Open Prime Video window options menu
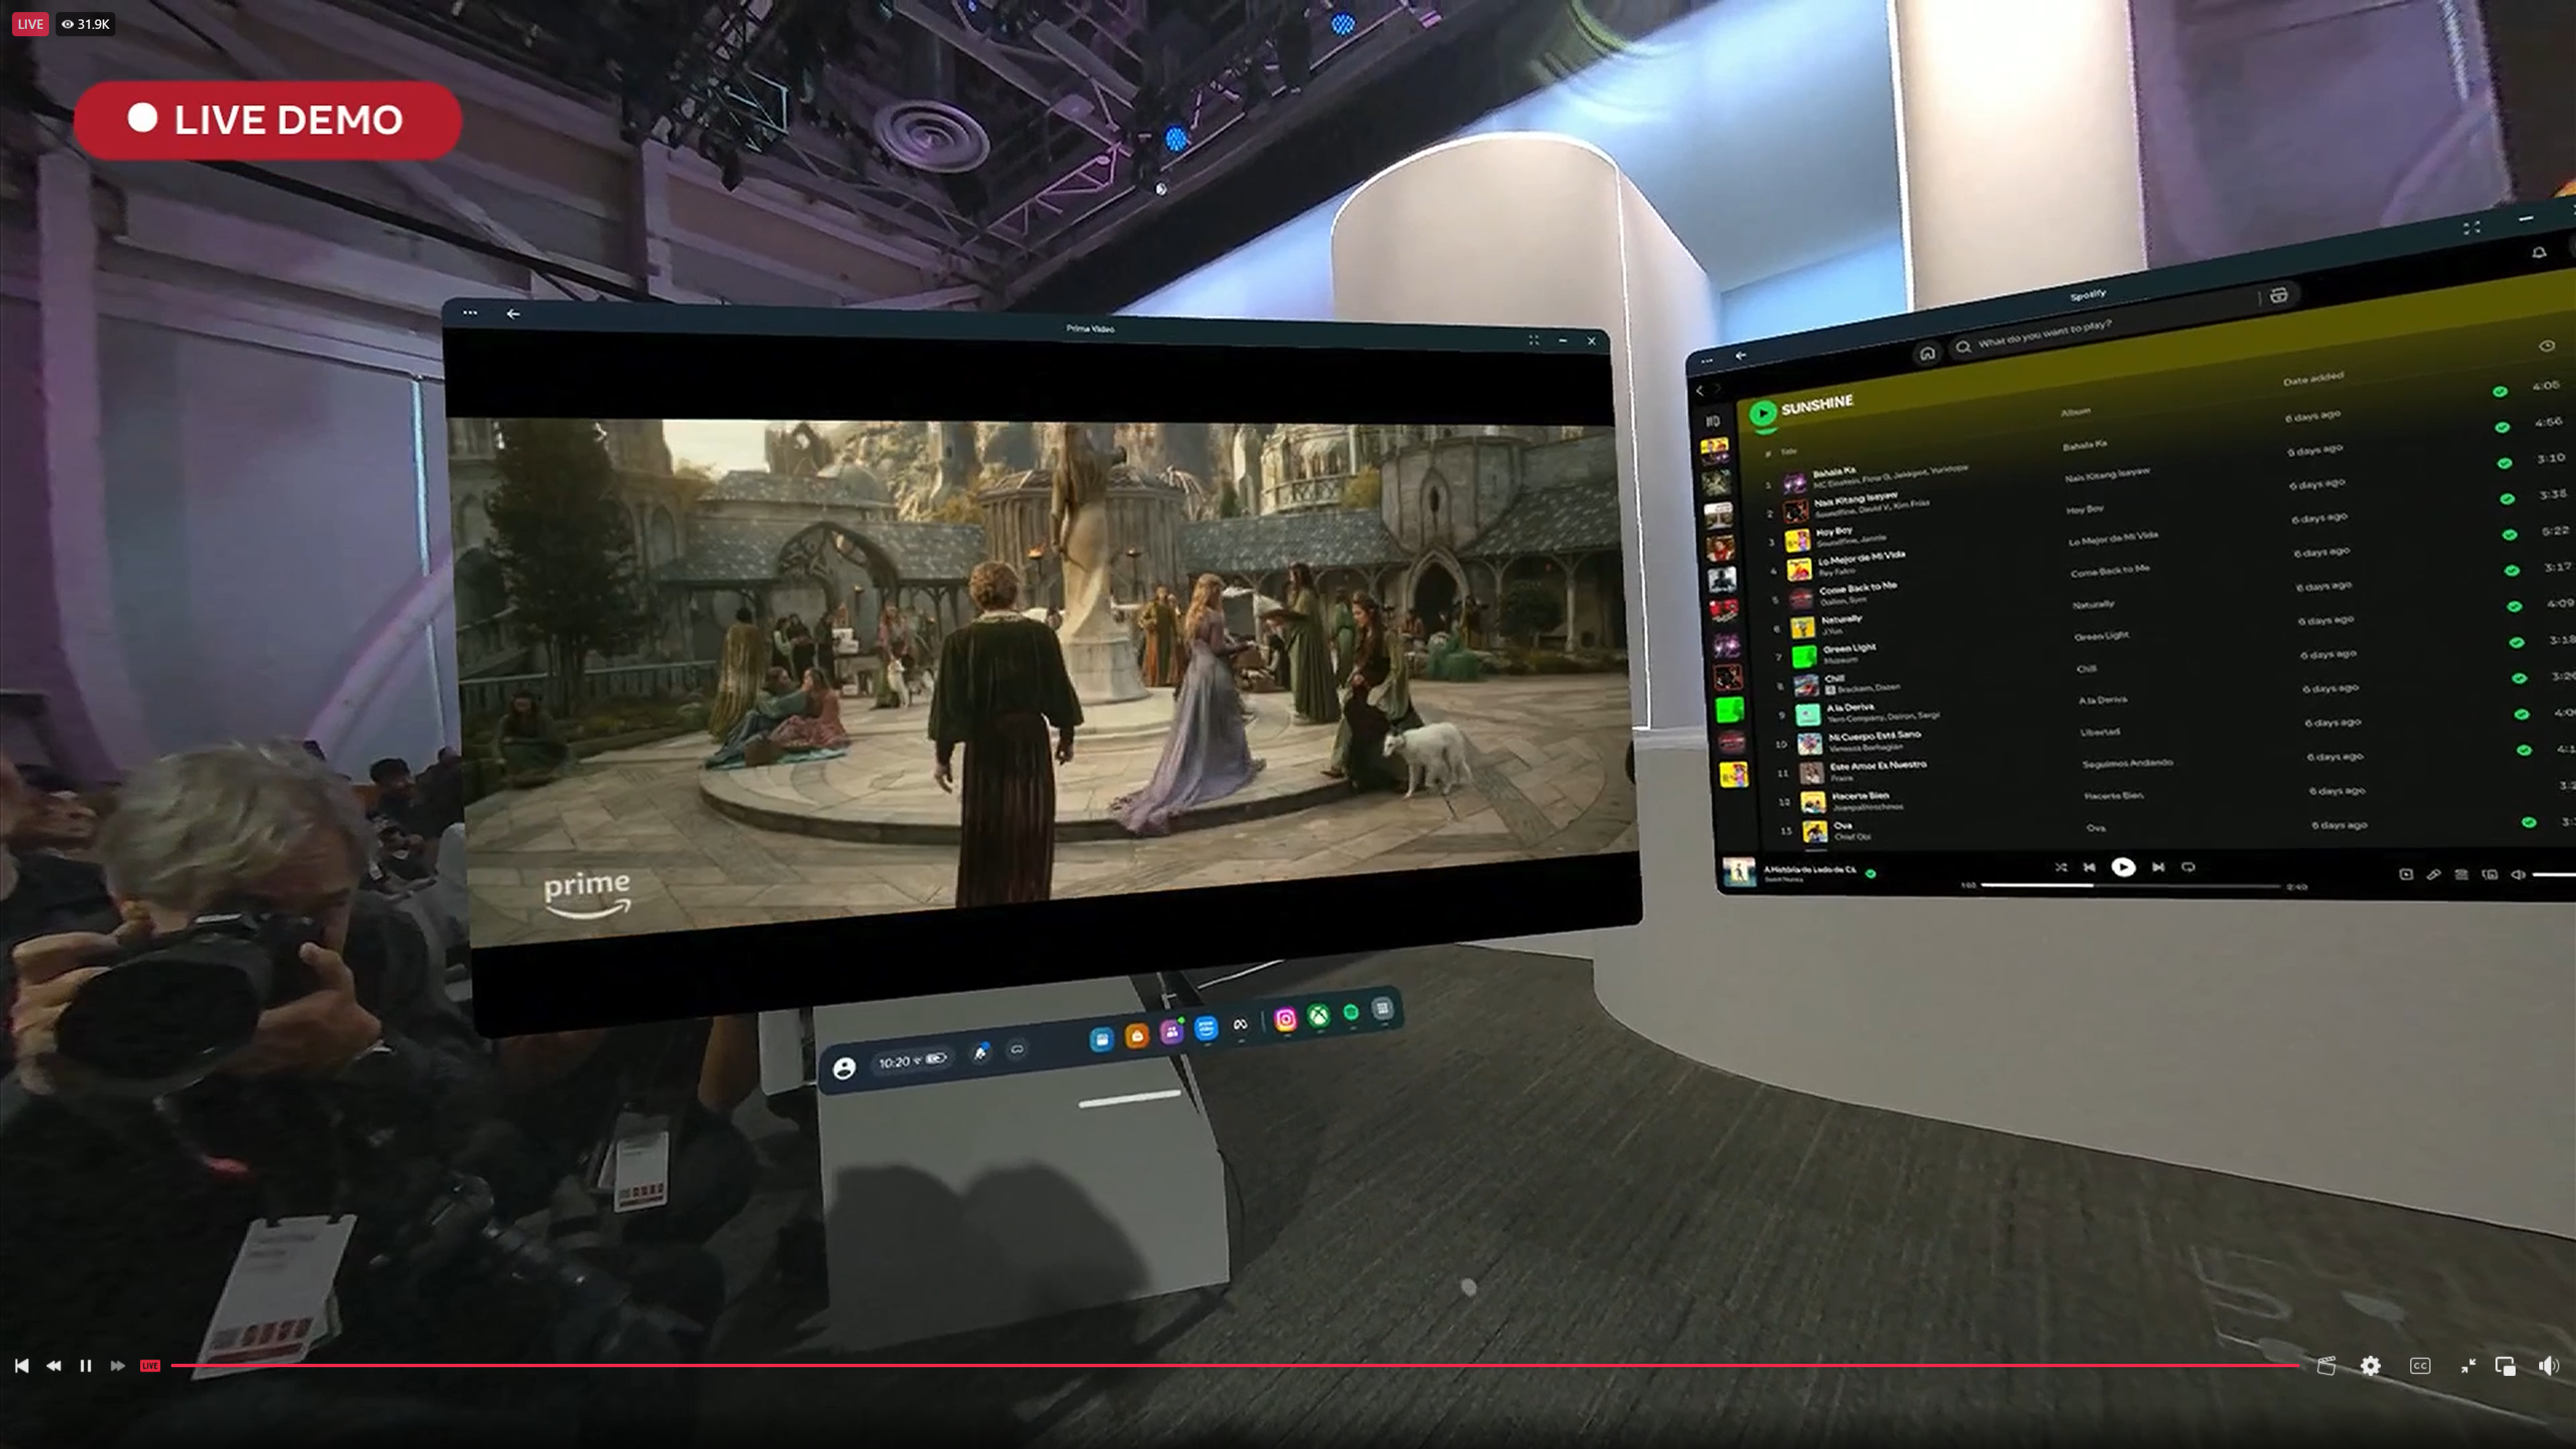 [470, 313]
